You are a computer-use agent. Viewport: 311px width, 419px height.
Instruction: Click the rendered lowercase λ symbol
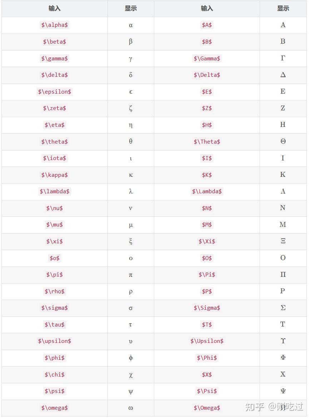click(131, 191)
